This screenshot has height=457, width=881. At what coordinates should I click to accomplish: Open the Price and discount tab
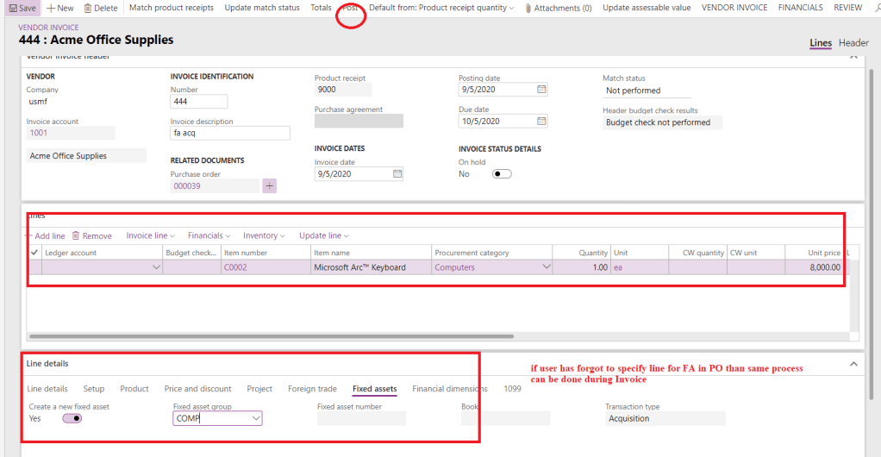(197, 389)
